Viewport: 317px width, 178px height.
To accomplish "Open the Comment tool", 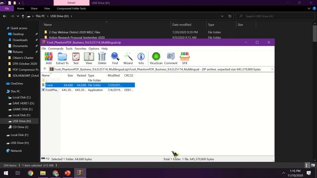I will coord(171,58).
